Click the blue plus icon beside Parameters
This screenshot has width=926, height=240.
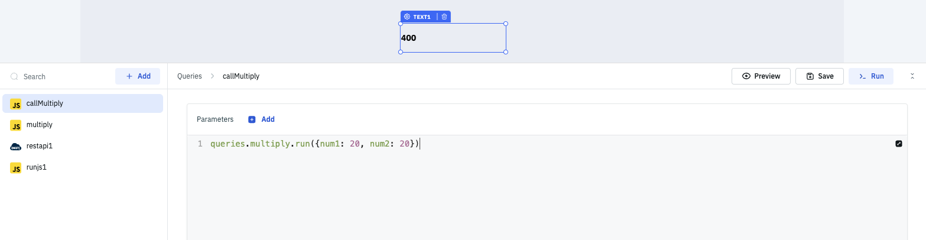(x=252, y=119)
